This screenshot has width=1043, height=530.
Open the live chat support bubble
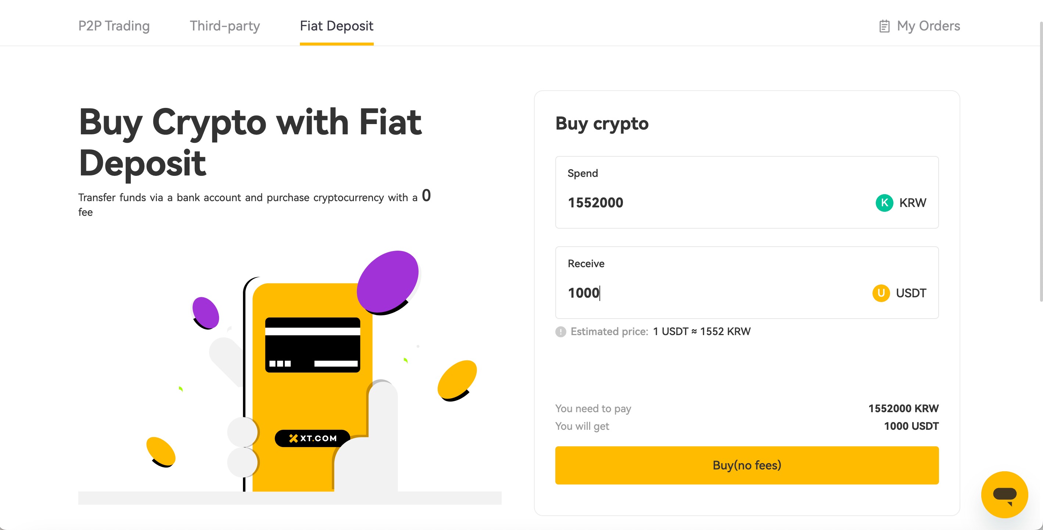coord(1004,494)
